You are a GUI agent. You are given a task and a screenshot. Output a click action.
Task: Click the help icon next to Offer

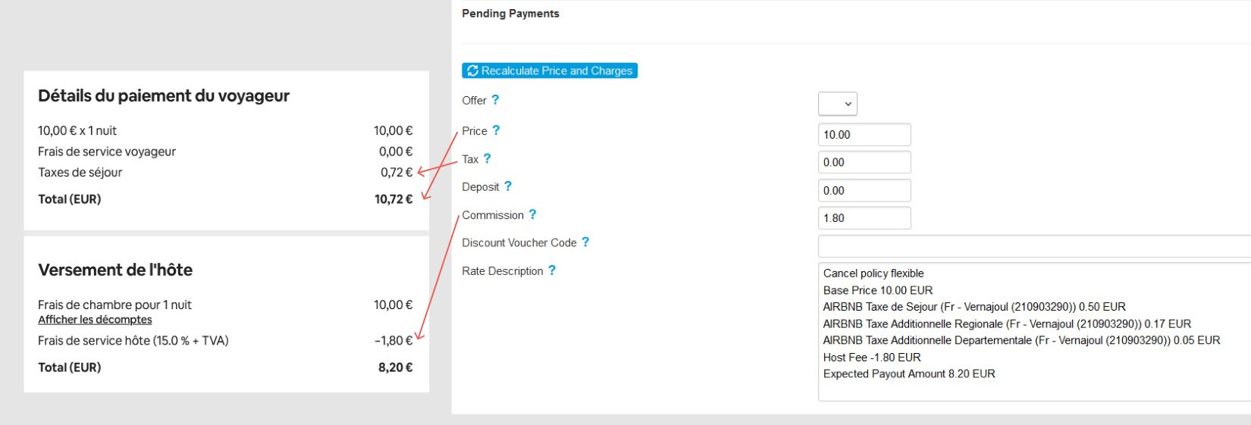(495, 99)
